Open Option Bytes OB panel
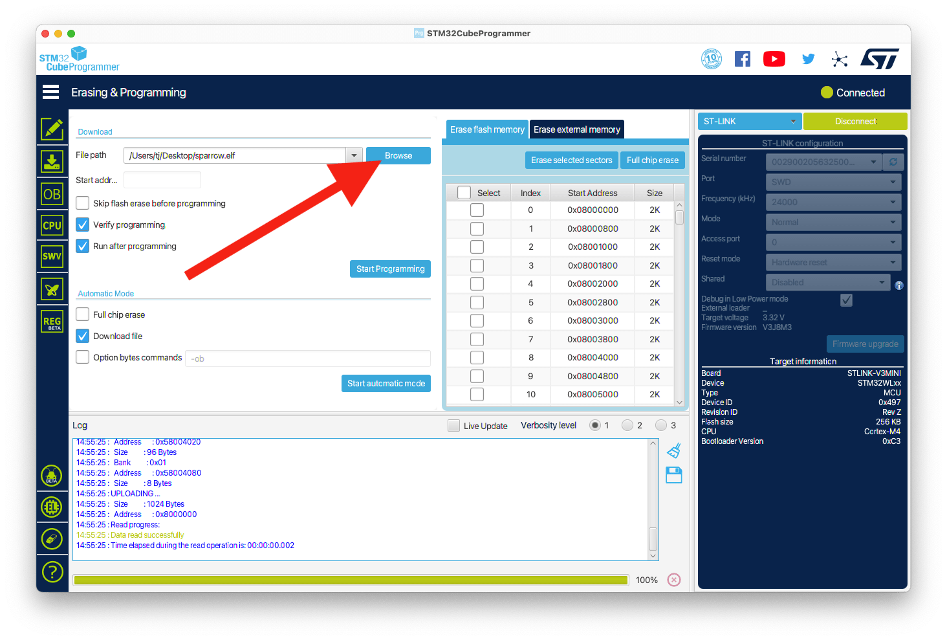The image size is (947, 640). tap(52, 193)
